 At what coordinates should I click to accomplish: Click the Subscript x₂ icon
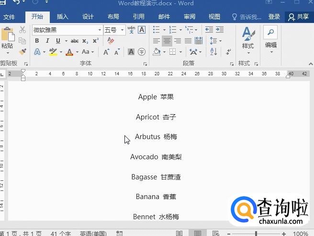coord(85,41)
